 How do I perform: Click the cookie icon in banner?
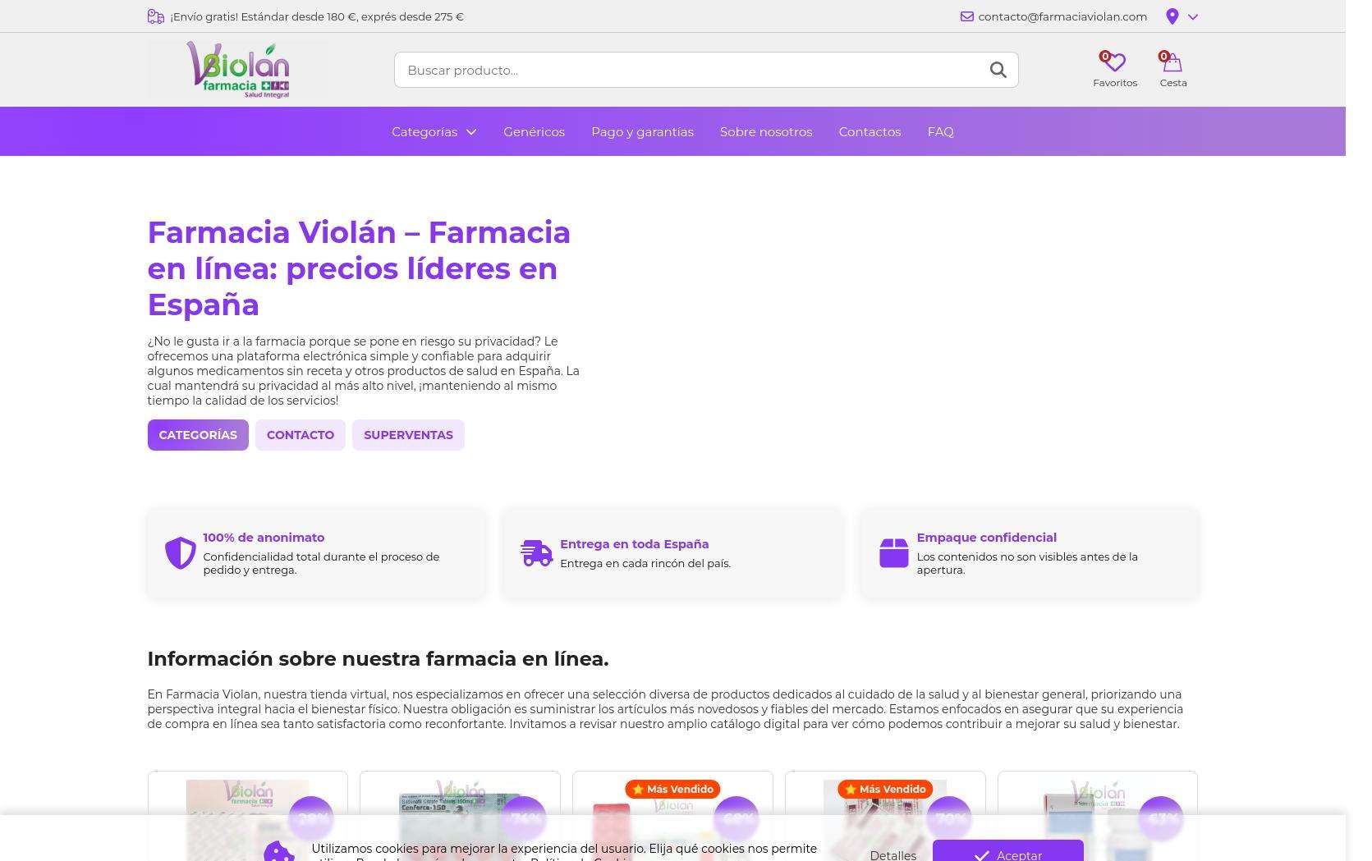279,852
